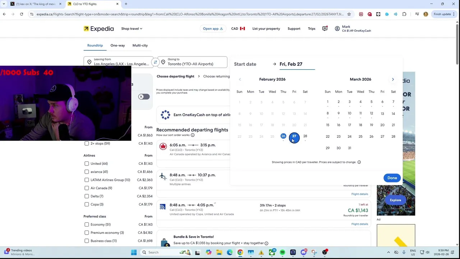
Task: Go back in browser
Action: tap(4, 14)
